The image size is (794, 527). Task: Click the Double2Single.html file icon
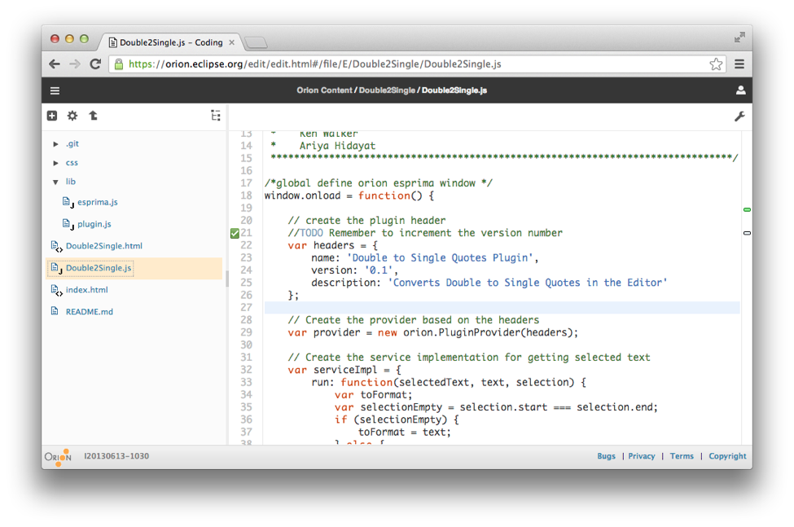coord(56,246)
